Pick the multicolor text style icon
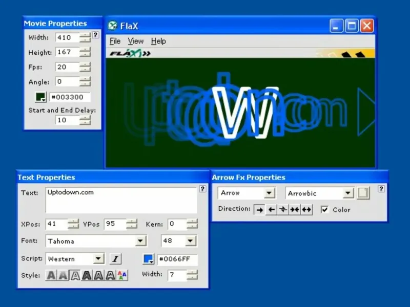410x307 pixels. click(x=122, y=275)
